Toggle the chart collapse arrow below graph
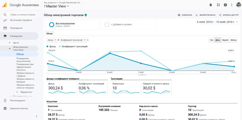 142,74
